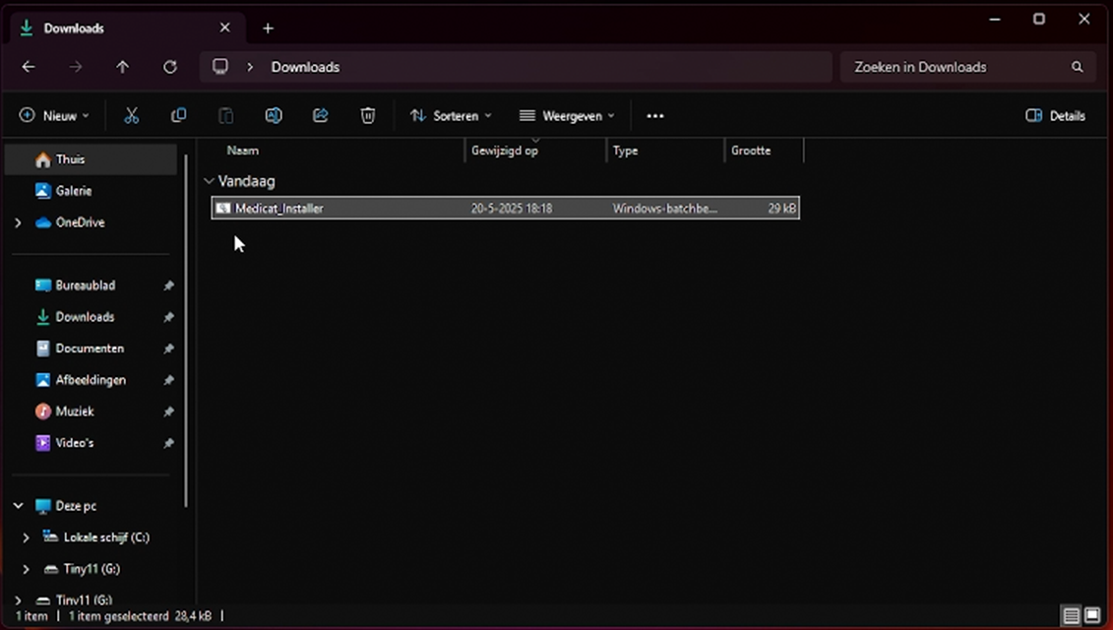Open the Sorteren dropdown menu
The height and width of the screenshot is (630, 1113).
pyautogui.click(x=451, y=116)
